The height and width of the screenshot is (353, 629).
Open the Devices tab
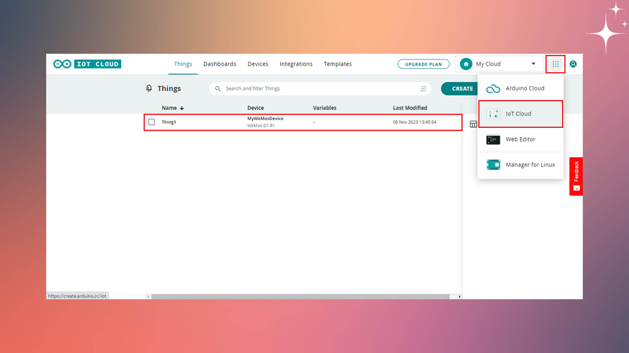[258, 64]
